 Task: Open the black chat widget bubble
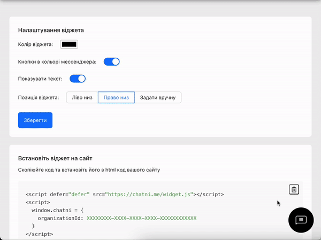click(x=301, y=220)
